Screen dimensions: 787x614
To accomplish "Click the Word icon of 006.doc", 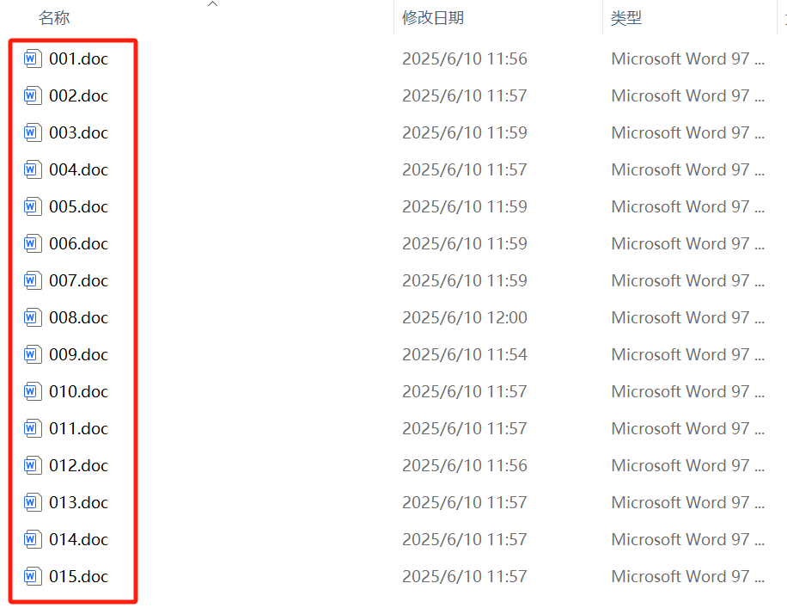I will point(32,243).
